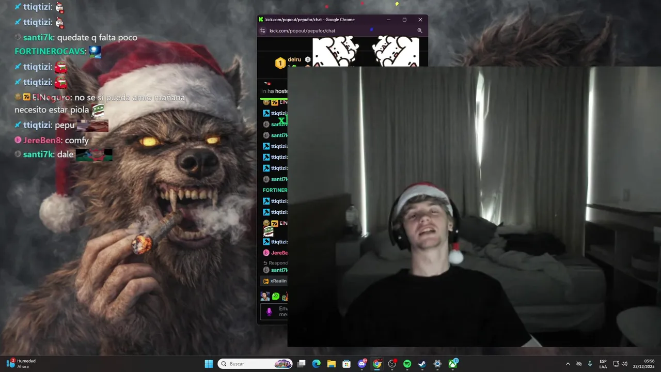Expand the hidden tray icons chevron
Image resolution: width=661 pixels, height=372 pixels.
(568, 364)
